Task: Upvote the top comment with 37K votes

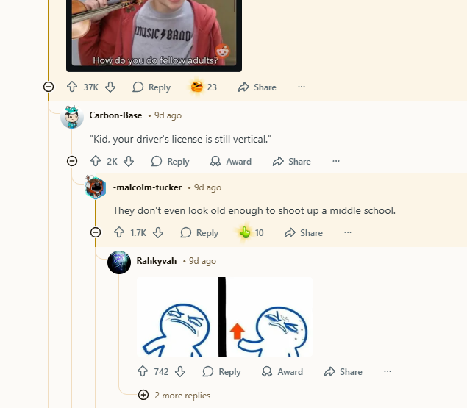Action: 72,87
